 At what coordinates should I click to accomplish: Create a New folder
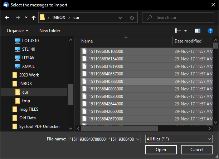tap(50, 31)
